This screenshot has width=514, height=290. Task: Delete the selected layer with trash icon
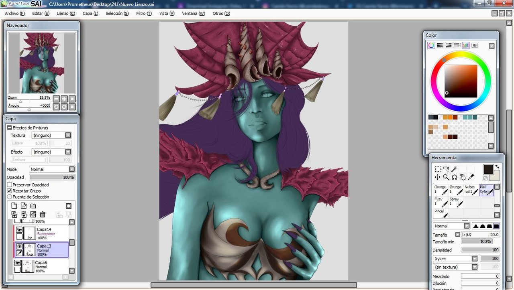pyautogui.click(x=43, y=214)
